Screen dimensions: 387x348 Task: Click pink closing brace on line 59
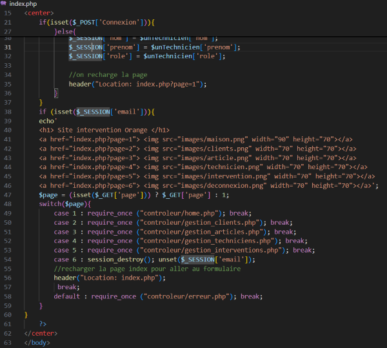pos(41,306)
